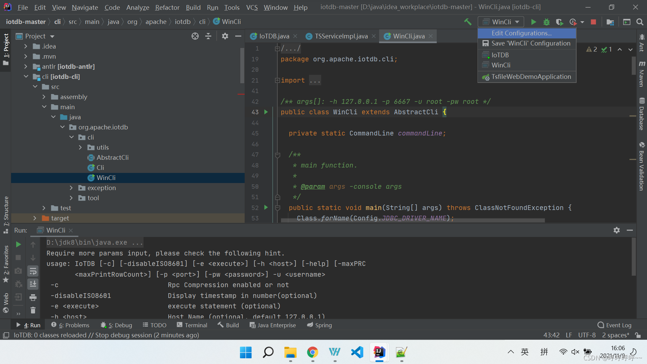Open the 6: Problems tool button

(x=70, y=325)
